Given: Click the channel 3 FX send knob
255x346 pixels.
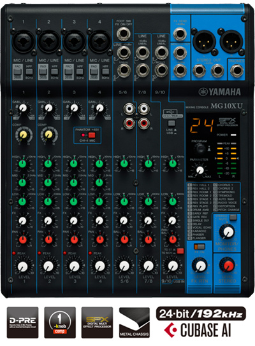Looking at the screenshot, I should (74, 221).
